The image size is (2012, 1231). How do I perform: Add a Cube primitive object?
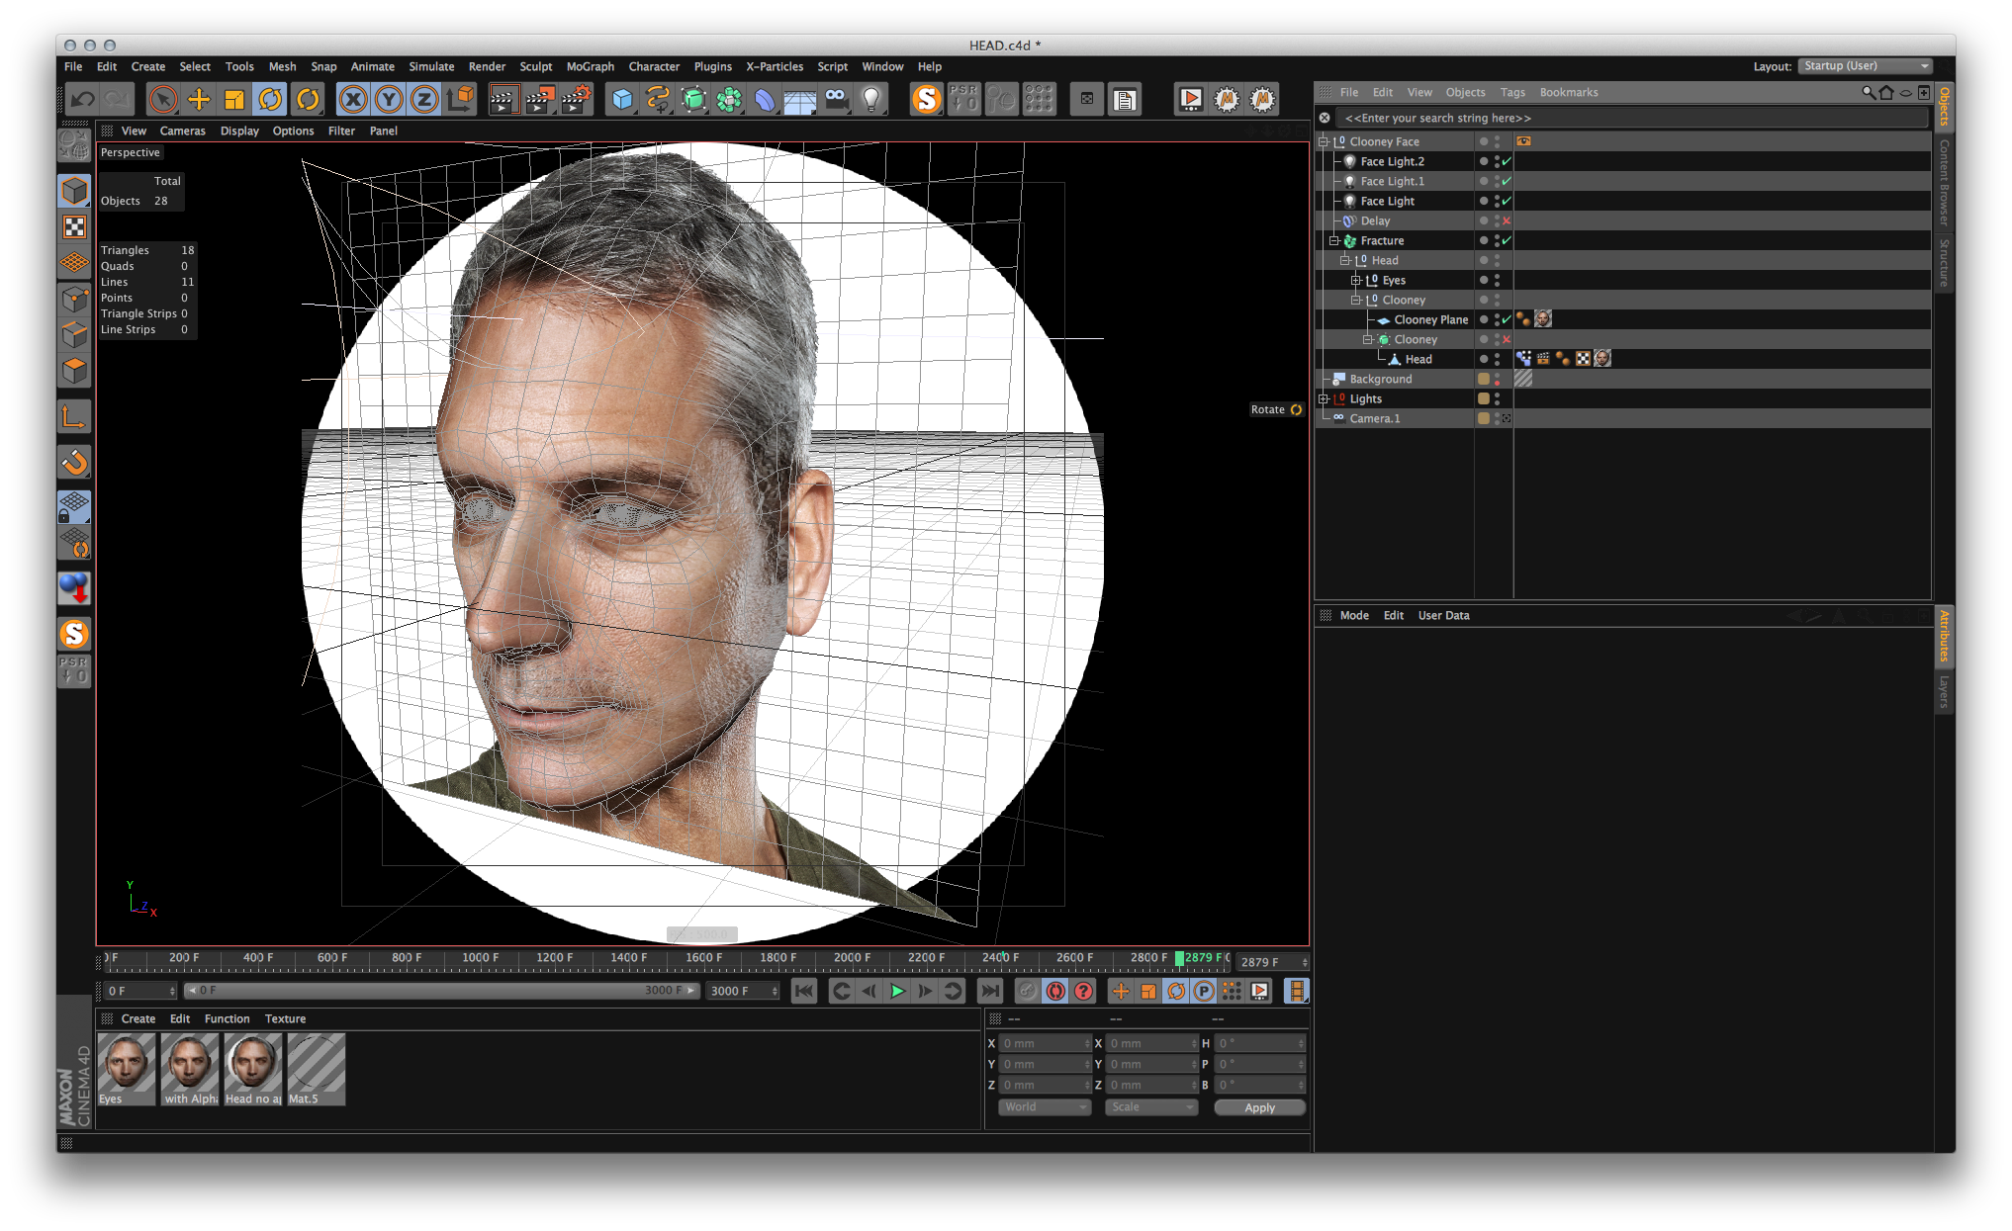pos(622,99)
